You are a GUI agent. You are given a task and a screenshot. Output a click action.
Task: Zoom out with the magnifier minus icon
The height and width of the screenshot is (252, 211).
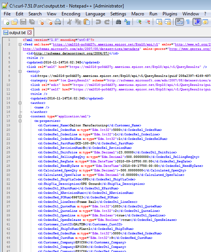[148, 22]
